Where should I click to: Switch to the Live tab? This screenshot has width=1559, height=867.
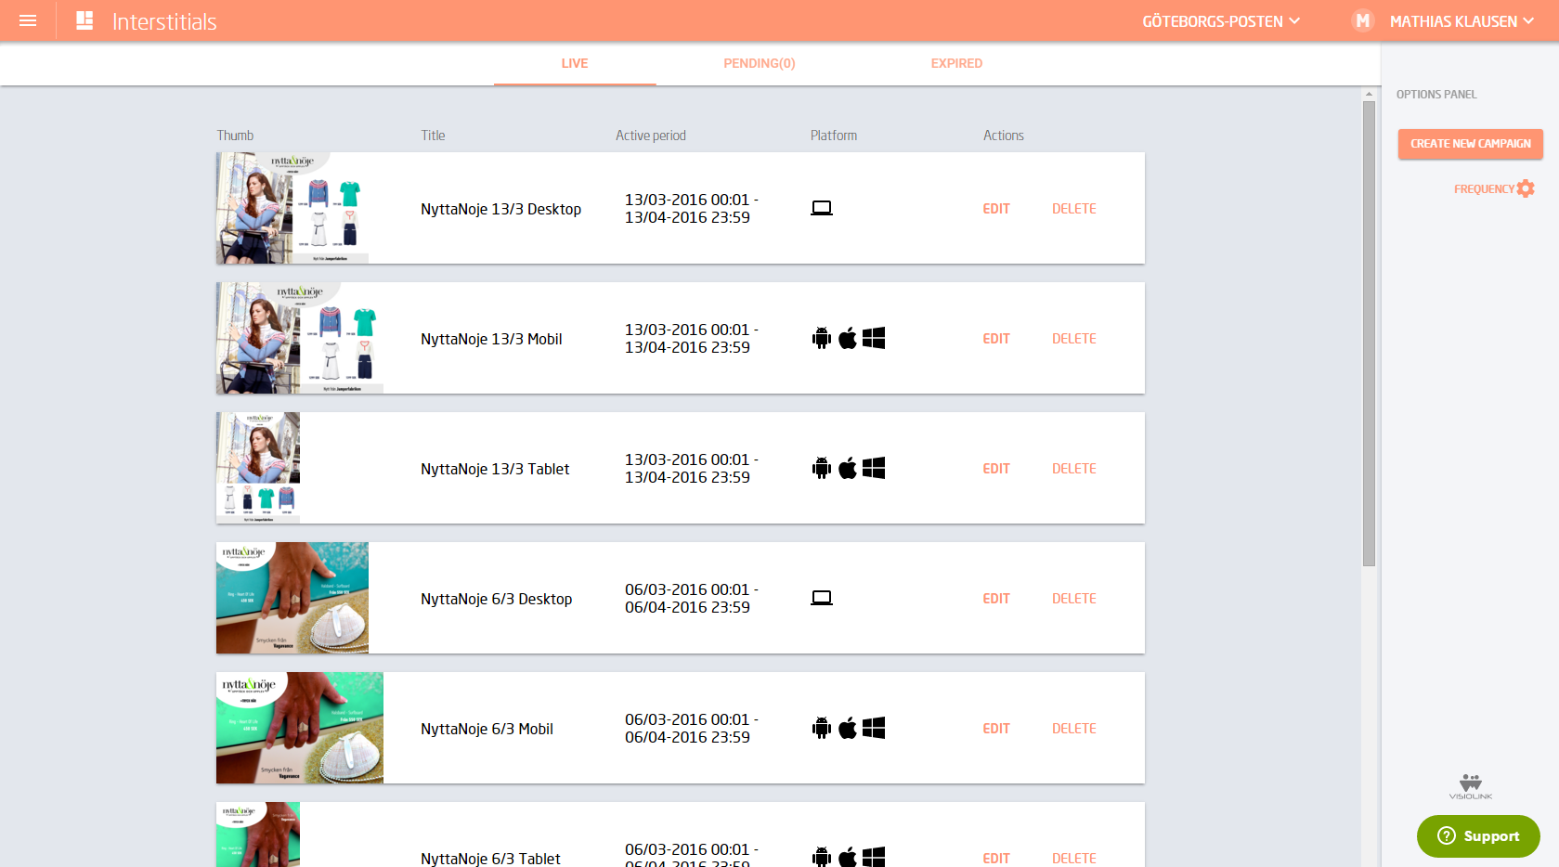tap(575, 63)
